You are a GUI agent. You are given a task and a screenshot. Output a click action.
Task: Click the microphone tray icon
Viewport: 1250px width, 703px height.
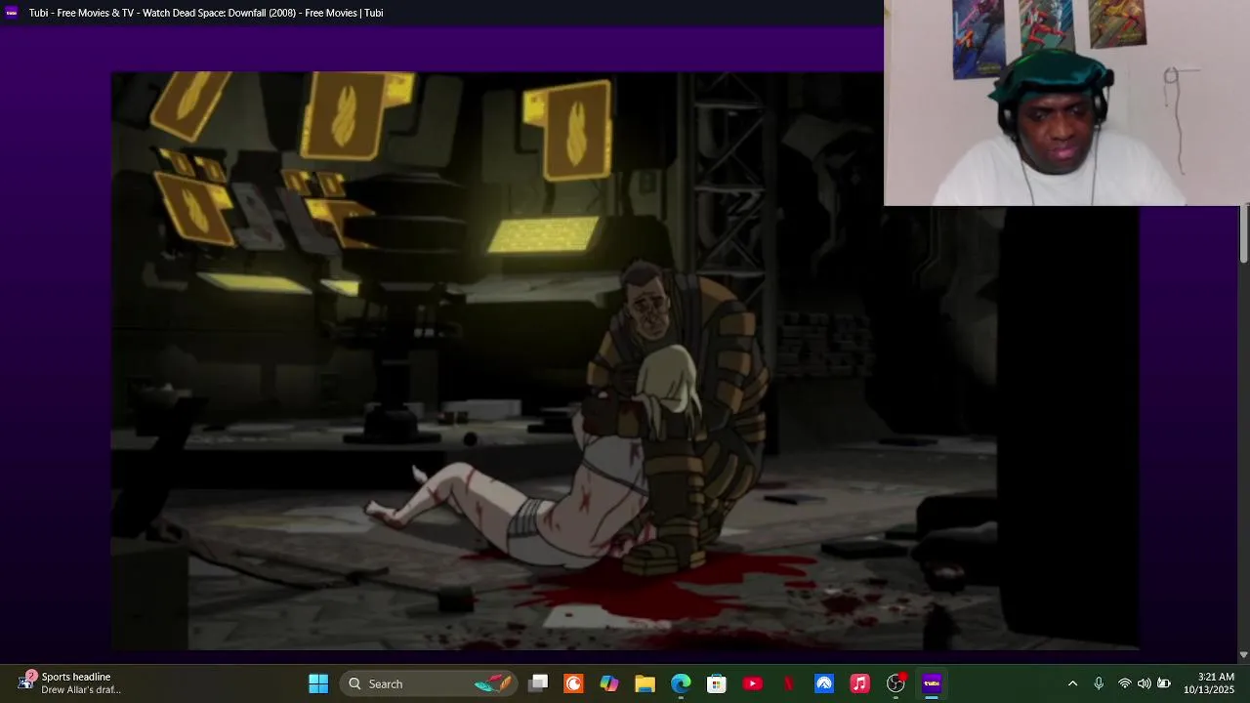tap(1099, 683)
